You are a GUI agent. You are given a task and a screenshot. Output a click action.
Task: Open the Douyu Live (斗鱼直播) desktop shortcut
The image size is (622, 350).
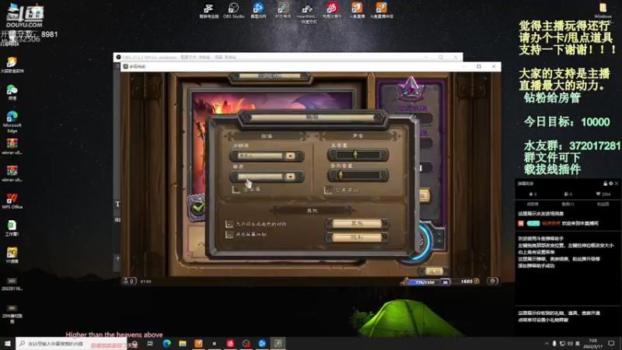pos(357,10)
